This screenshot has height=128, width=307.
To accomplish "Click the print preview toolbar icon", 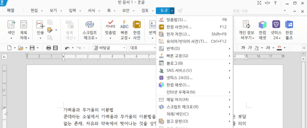I will click(56, 48).
